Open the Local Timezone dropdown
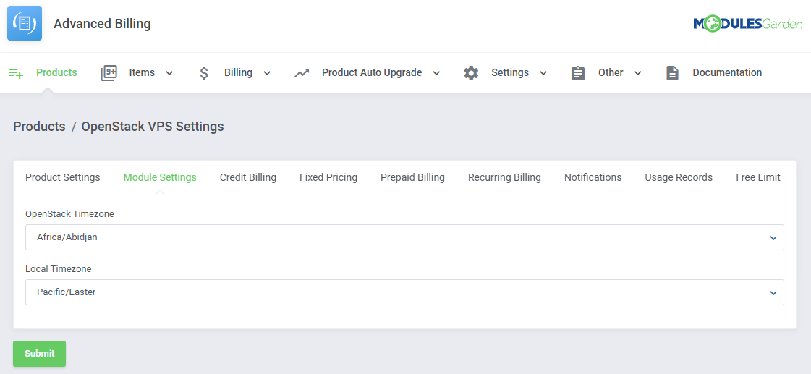The height and width of the screenshot is (374, 811). click(404, 292)
